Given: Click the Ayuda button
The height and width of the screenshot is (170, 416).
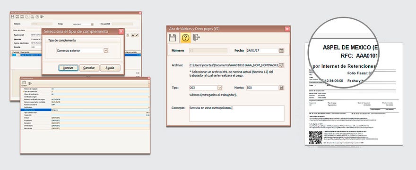Looking at the screenshot, I should 110,68.
